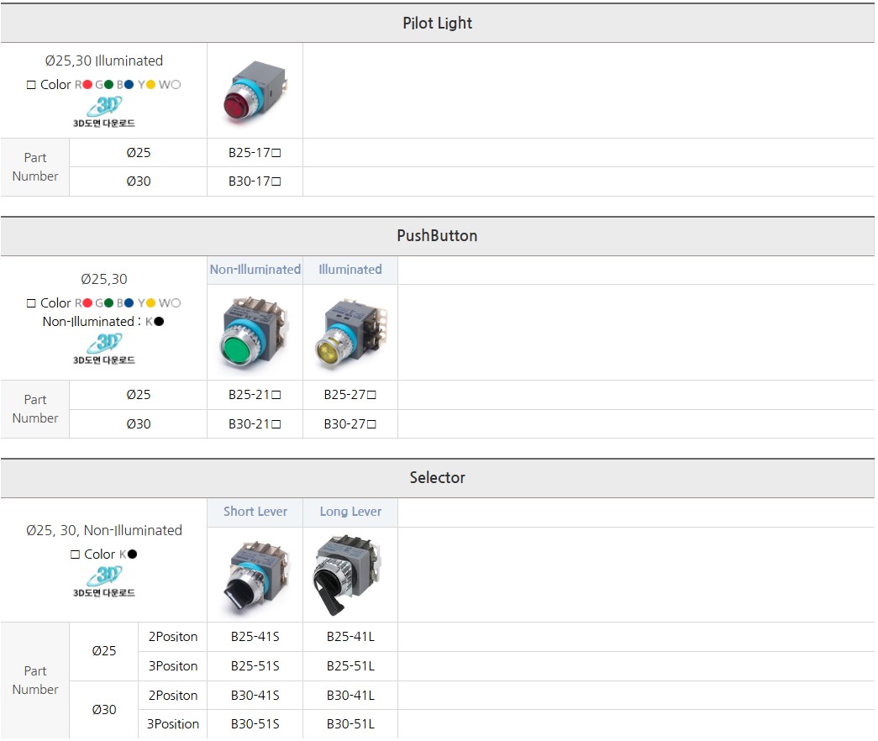
Task: Click part number B25-41L
Action: click(350, 637)
